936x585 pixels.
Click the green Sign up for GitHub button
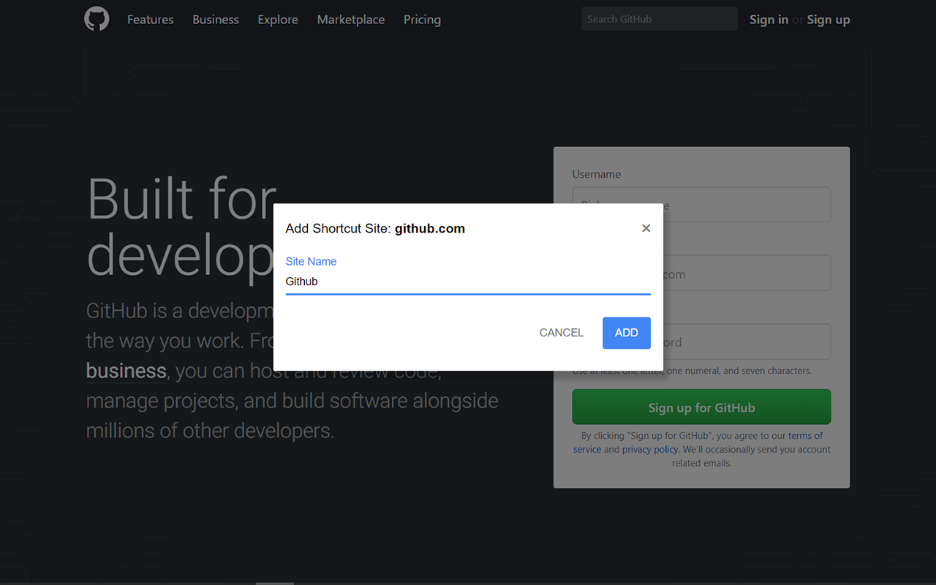701,407
